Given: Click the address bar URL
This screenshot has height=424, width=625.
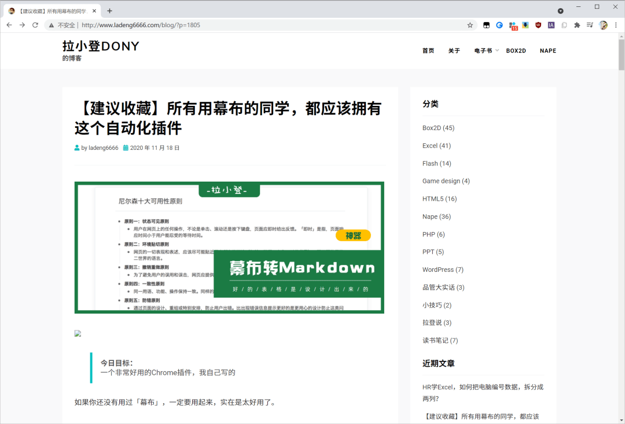Looking at the screenshot, I should click(141, 25).
